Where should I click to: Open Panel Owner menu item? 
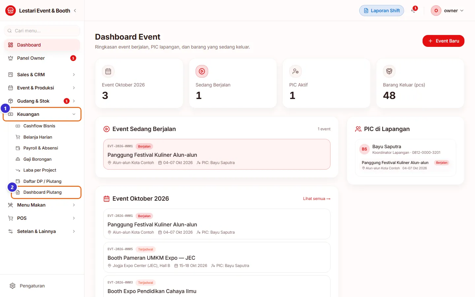(42, 58)
